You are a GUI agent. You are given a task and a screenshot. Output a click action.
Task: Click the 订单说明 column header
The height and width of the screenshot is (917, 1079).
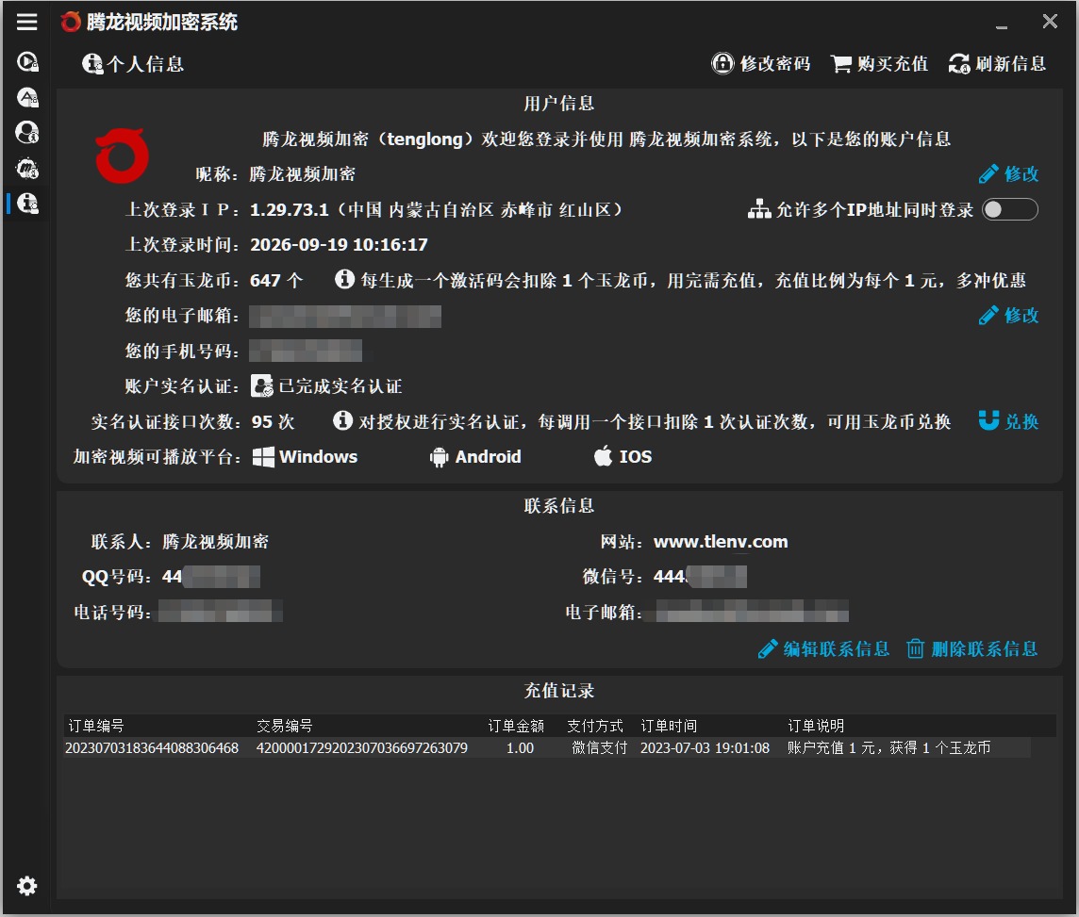(816, 726)
